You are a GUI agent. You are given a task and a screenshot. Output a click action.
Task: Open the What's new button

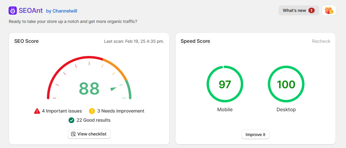[295, 10]
